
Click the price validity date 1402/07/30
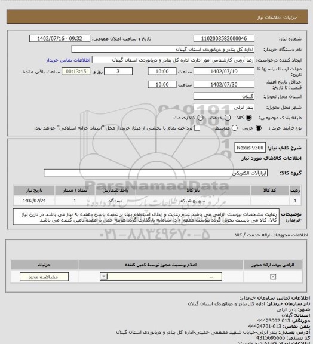224,84
